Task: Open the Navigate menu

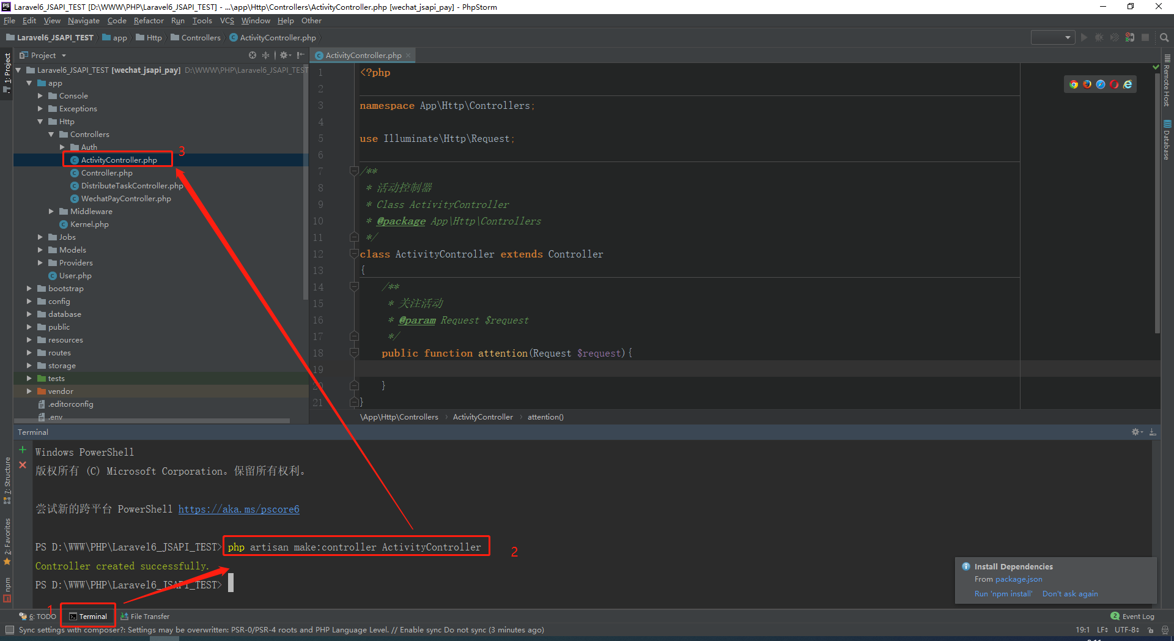Action: (84, 21)
